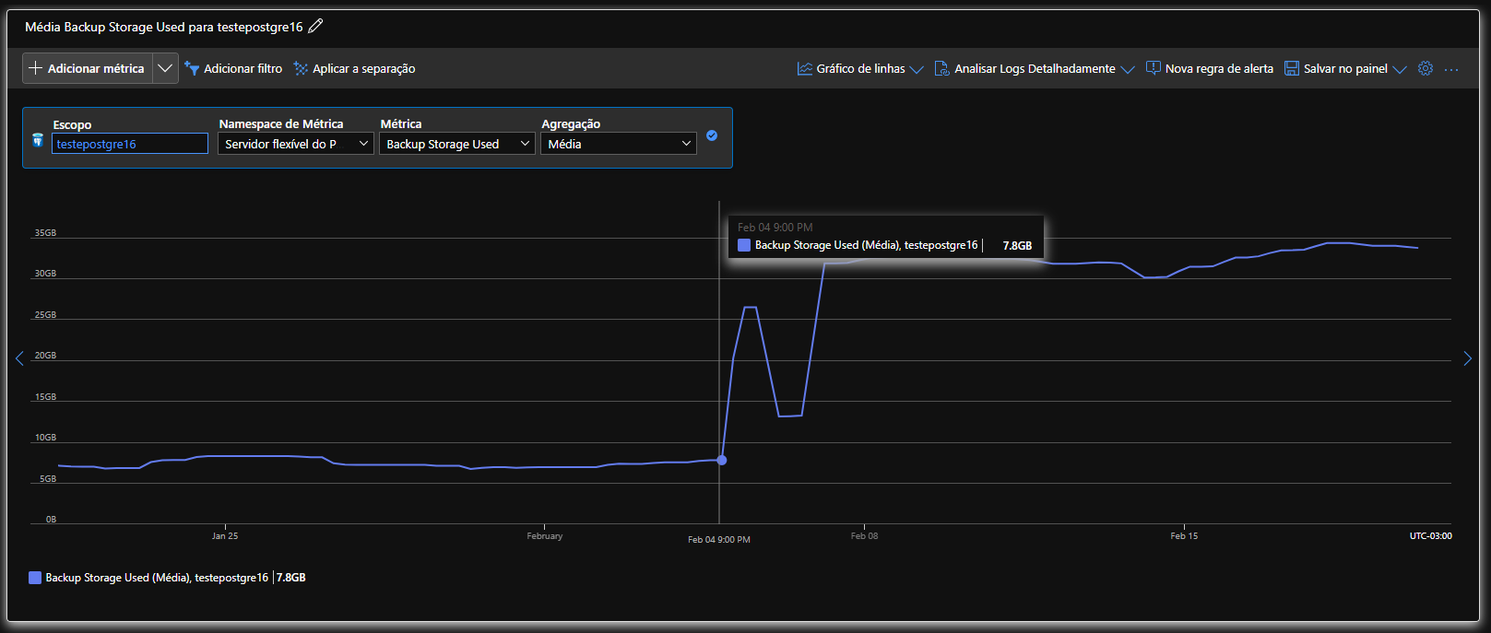Open the Agregação Média dropdown
This screenshot has width=1491, height=633.
(619, 144)
